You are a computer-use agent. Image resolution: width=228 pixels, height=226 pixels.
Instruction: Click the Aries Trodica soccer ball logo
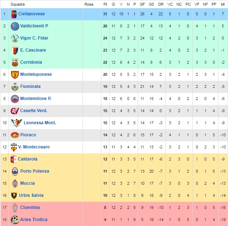(15, 220)
